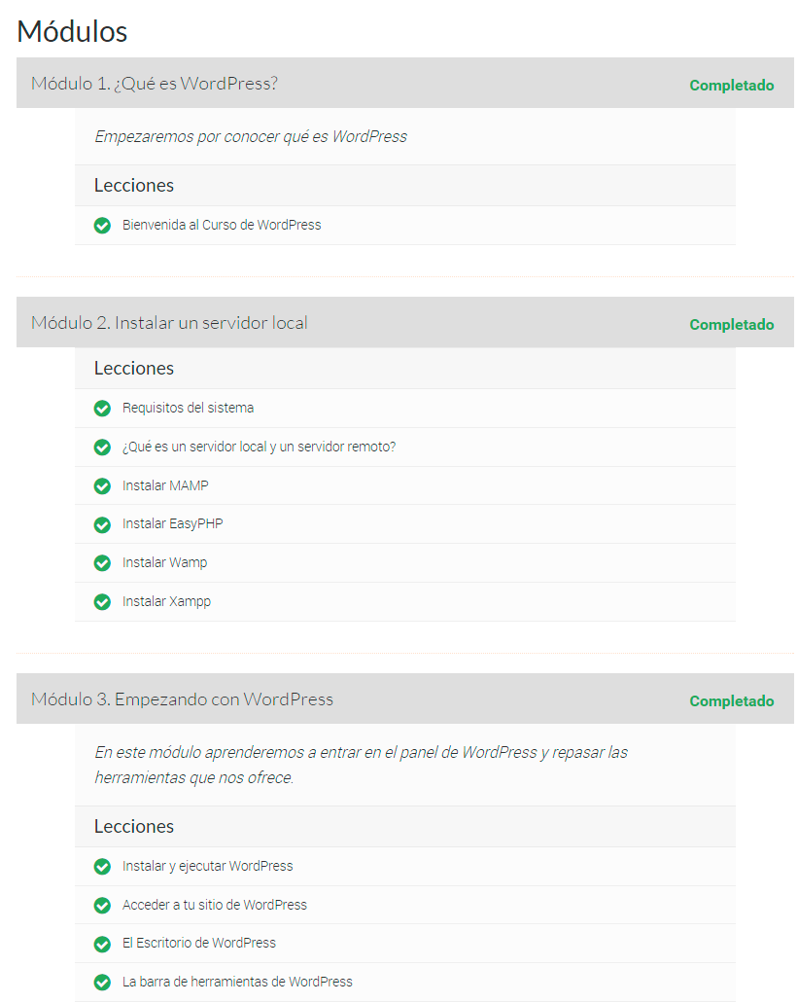Open La barra de herramientas de WordPress
The height and width of the screenshot is (1003, 798).
click(x=237, y=983)
